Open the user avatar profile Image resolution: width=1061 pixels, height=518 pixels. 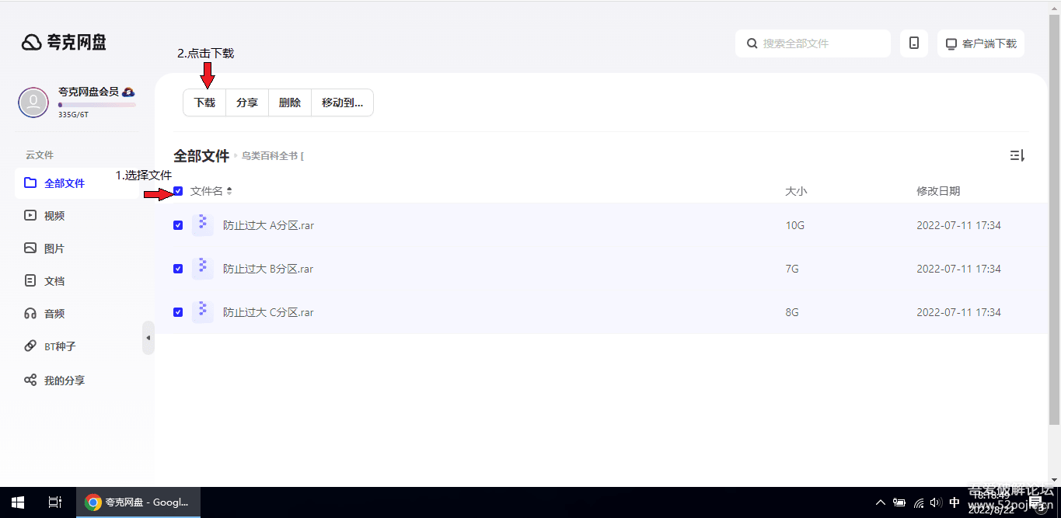(x=33, y=102)
